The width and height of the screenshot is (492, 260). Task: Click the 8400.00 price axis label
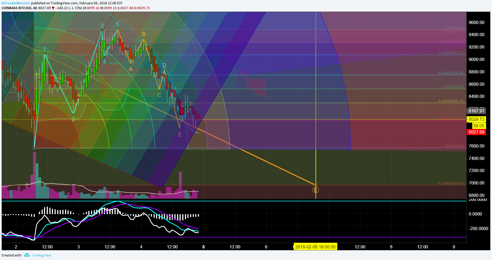click(x=477, y=96)
